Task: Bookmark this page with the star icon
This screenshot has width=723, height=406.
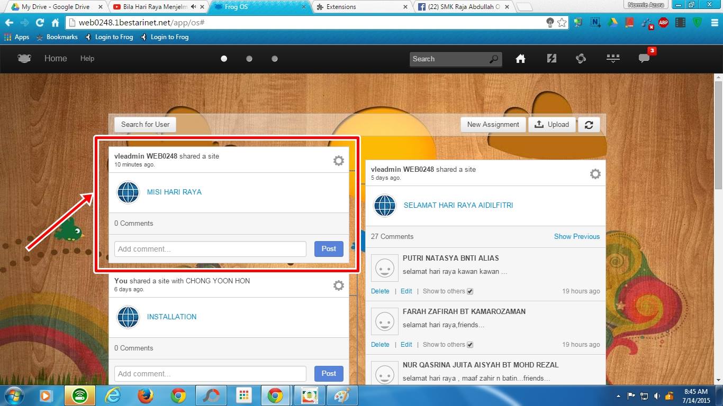Action: (562, 23)
